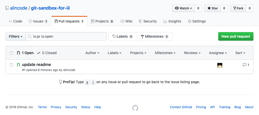This screenshot has height=115, width=259.
Task: Open the Milestones page with signpost icon
Action: (155, 36)
